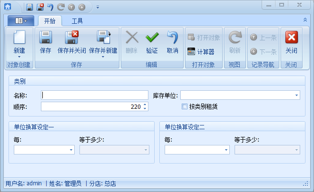Click quick-access next record down arrow

(x=82, y=7)
